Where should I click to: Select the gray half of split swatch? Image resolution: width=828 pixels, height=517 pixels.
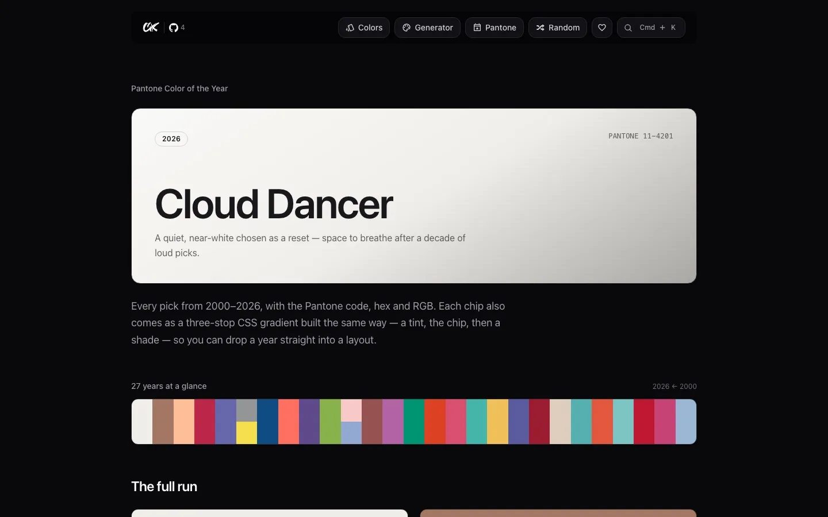247,410
